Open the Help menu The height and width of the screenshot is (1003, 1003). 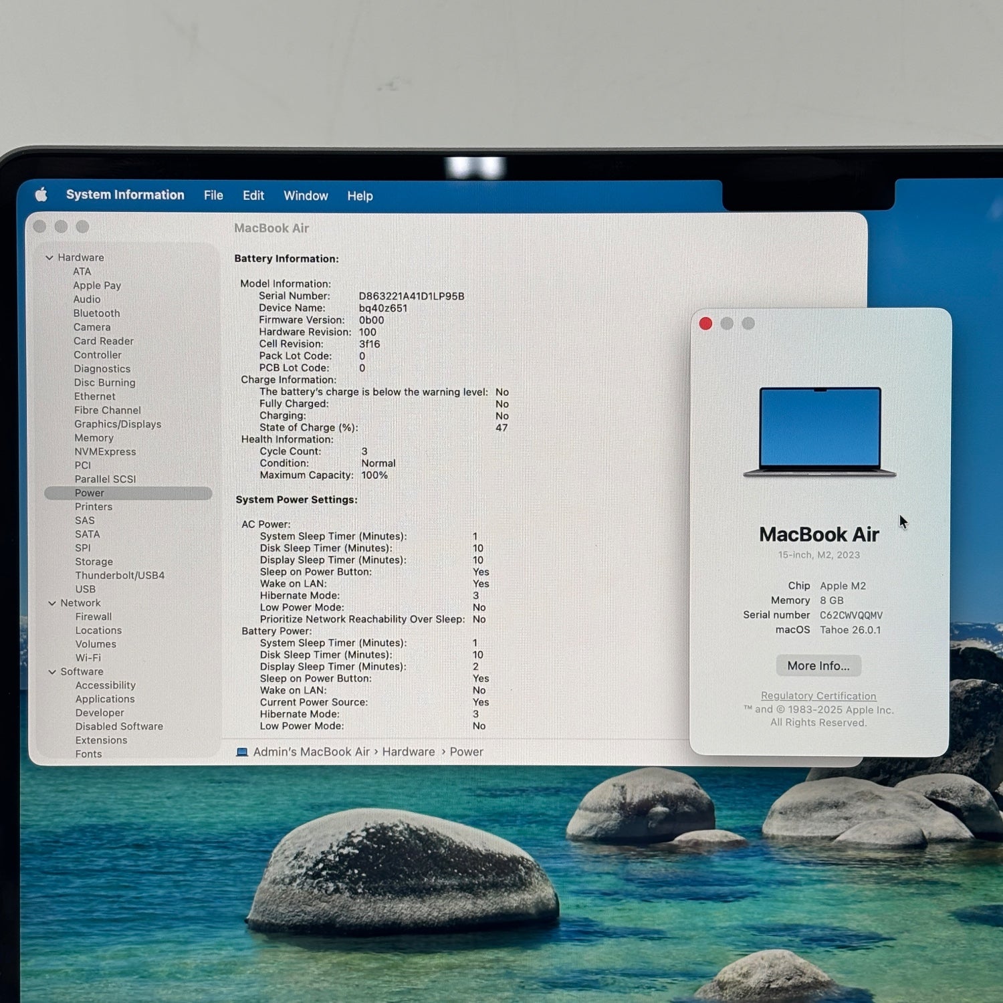tap(360, 196)
